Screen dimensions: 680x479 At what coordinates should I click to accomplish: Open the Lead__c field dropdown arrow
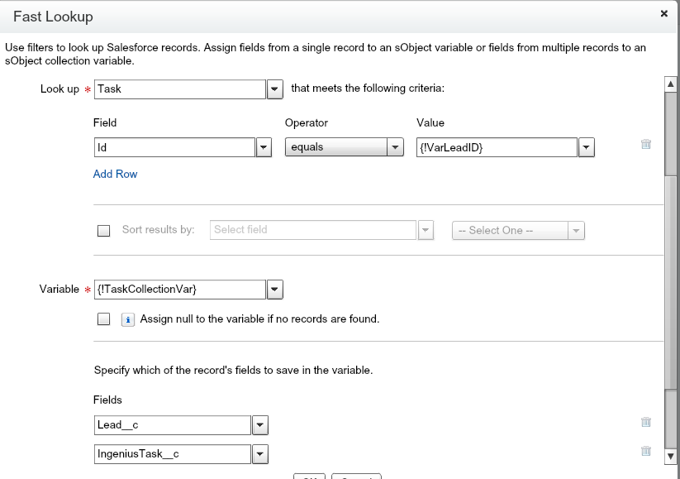(259, 425)
